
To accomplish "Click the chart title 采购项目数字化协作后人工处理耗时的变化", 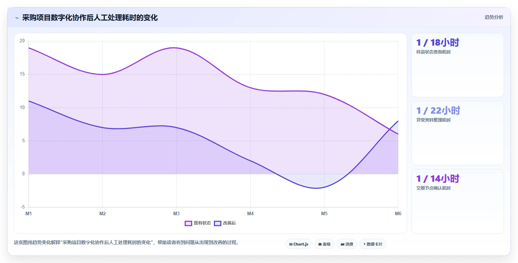I will (90, 17).
